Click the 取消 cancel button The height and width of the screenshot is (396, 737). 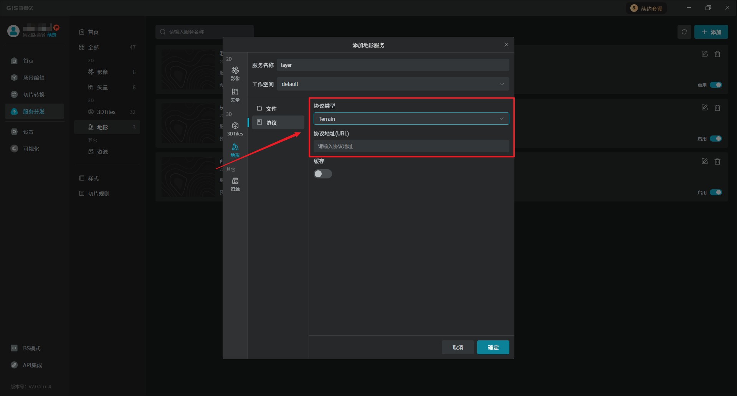click(458, 347)
